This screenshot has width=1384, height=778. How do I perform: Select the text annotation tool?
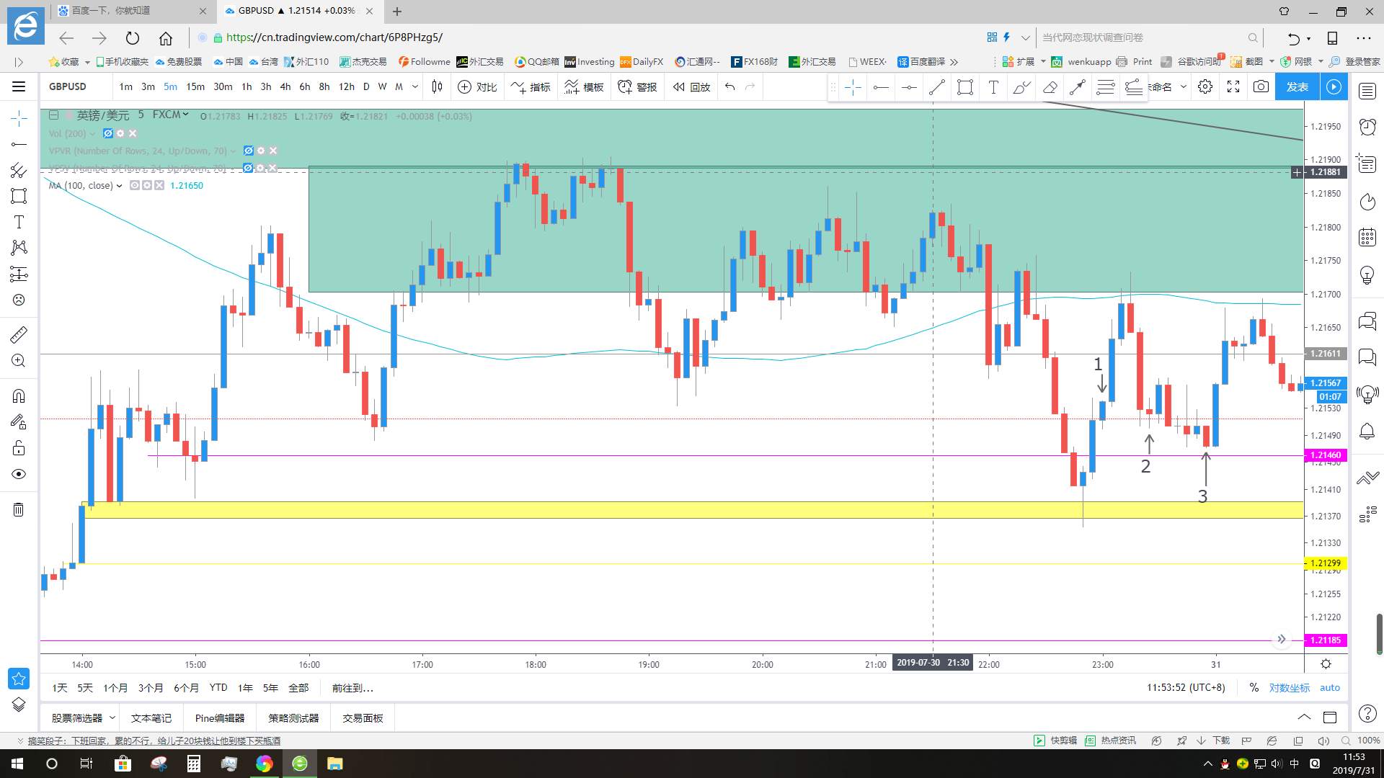coord(19,222)
